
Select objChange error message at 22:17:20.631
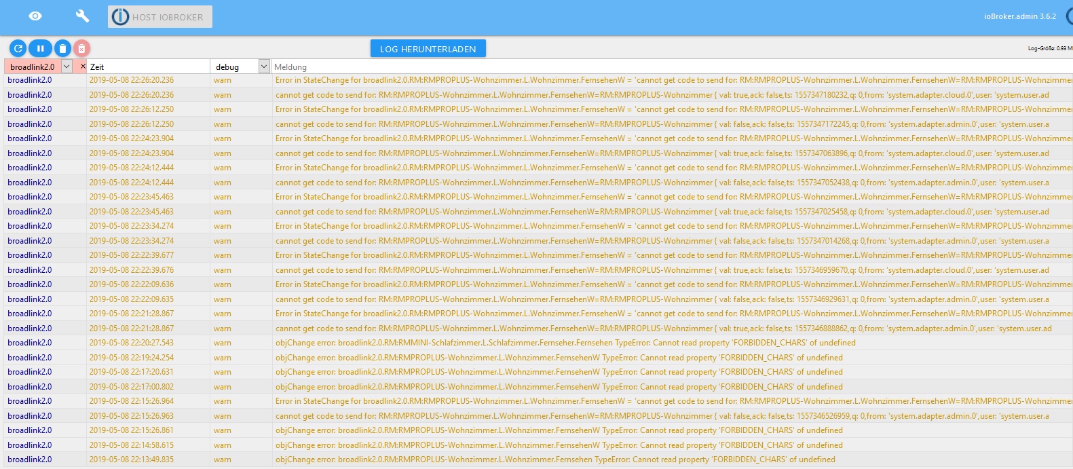click(x=559, y=372)
